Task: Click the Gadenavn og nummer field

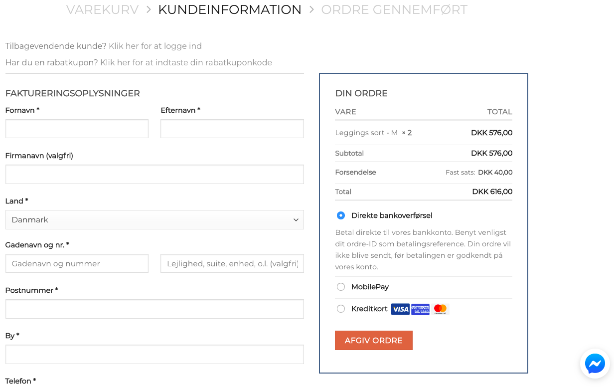Action: pyautogui.click(x=77, y=263)
